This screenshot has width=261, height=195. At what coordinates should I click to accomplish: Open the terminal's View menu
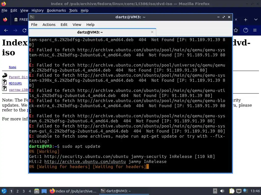pos(77,25)
